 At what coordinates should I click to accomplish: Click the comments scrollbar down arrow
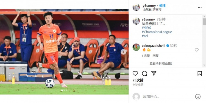(x=204, y=65)
